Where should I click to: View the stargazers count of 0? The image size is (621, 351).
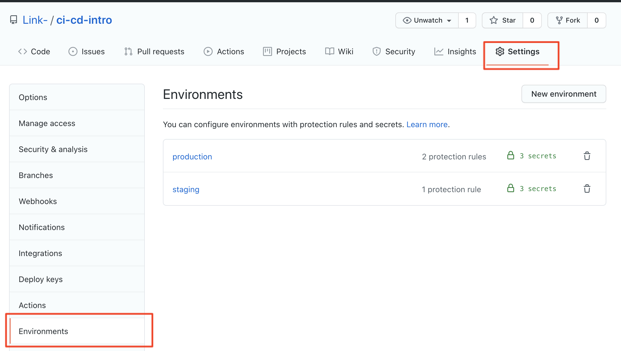coord(532,20)
